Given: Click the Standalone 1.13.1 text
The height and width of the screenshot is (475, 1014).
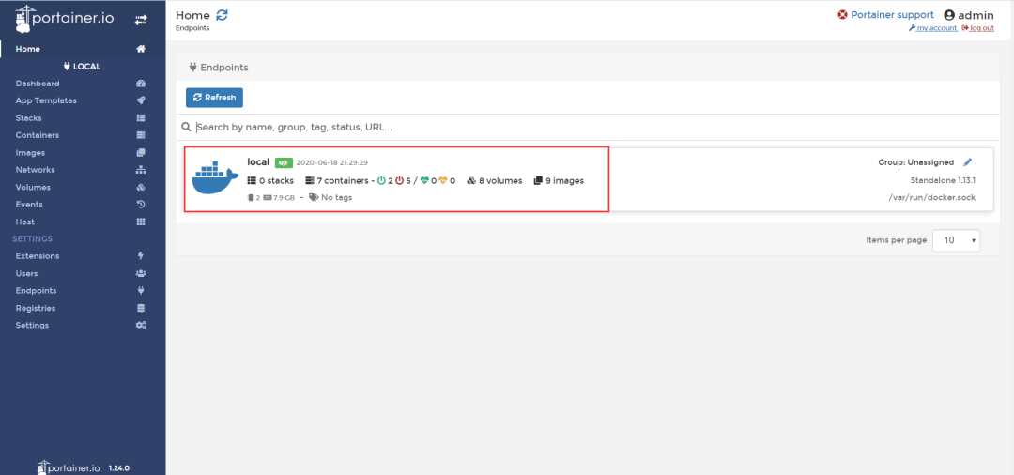Looking at the screenshot, I should 943,180.
